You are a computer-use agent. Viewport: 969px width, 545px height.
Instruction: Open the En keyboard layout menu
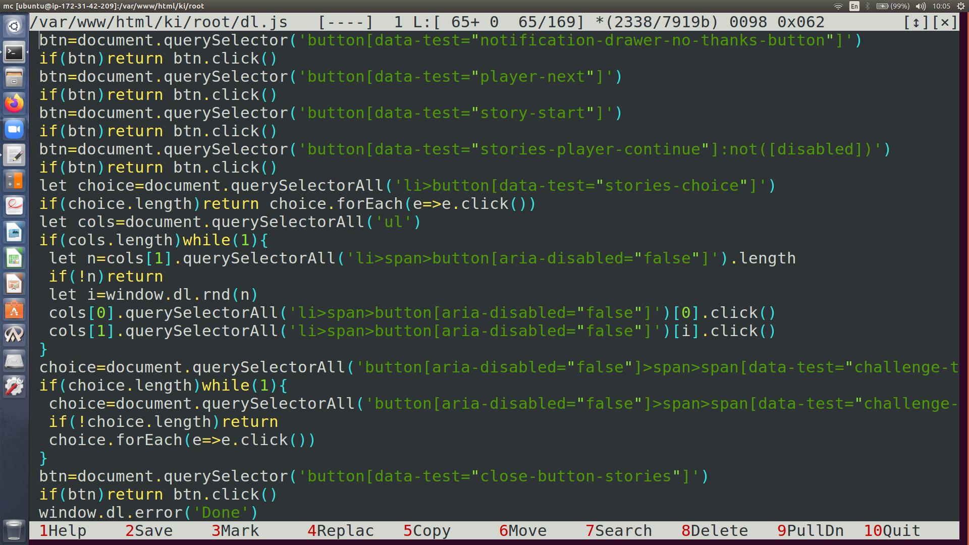tap(854, 6)
